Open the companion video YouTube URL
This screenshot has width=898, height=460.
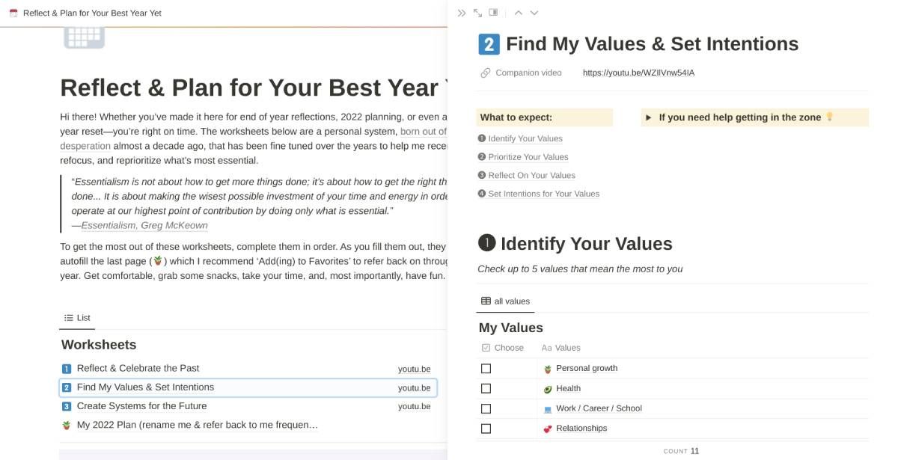coord(638,73)
